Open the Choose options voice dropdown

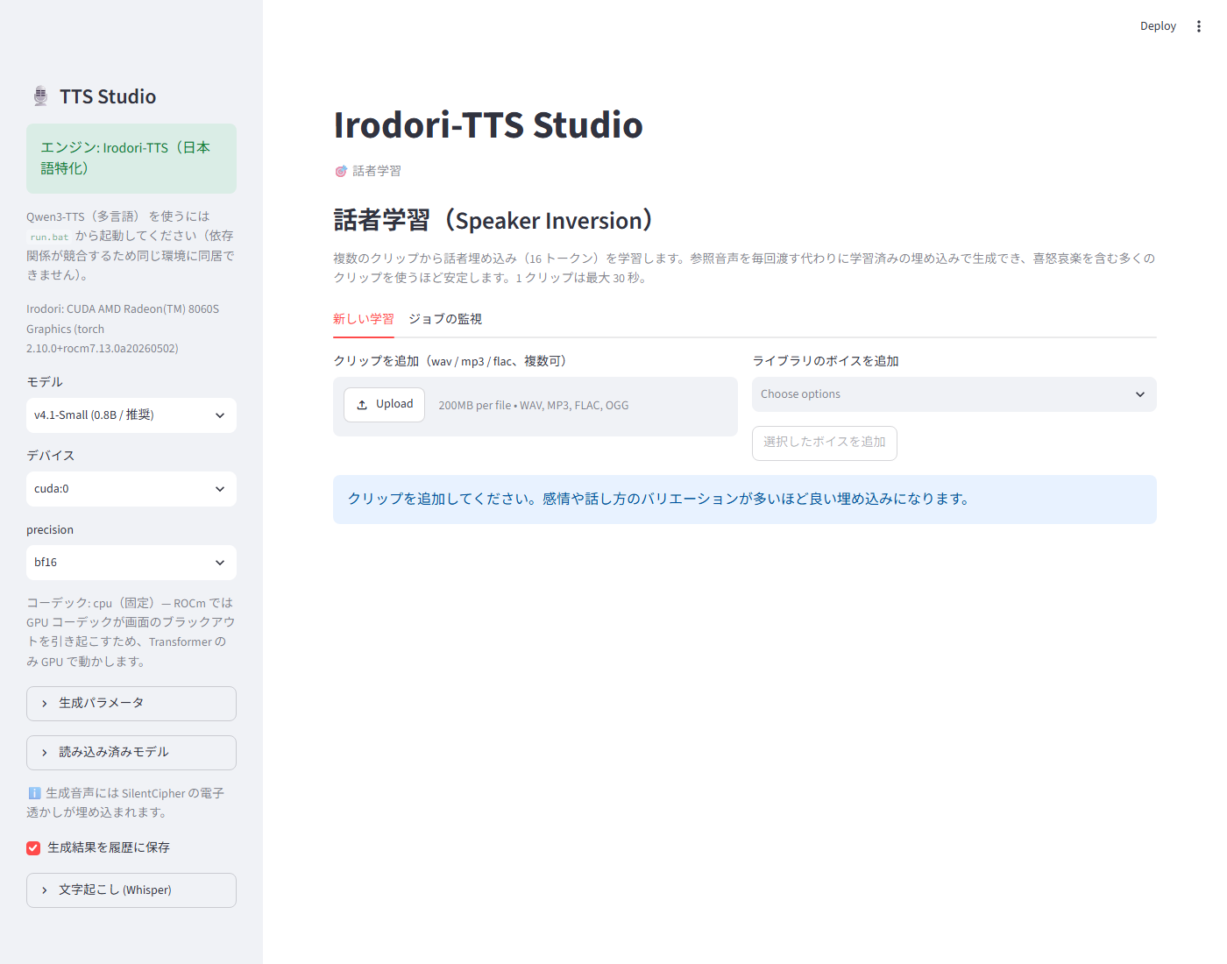pyautogui.click(x=954, y=394)
